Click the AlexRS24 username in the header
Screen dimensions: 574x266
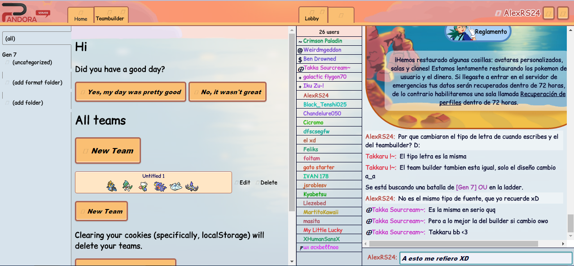(521, 13)
